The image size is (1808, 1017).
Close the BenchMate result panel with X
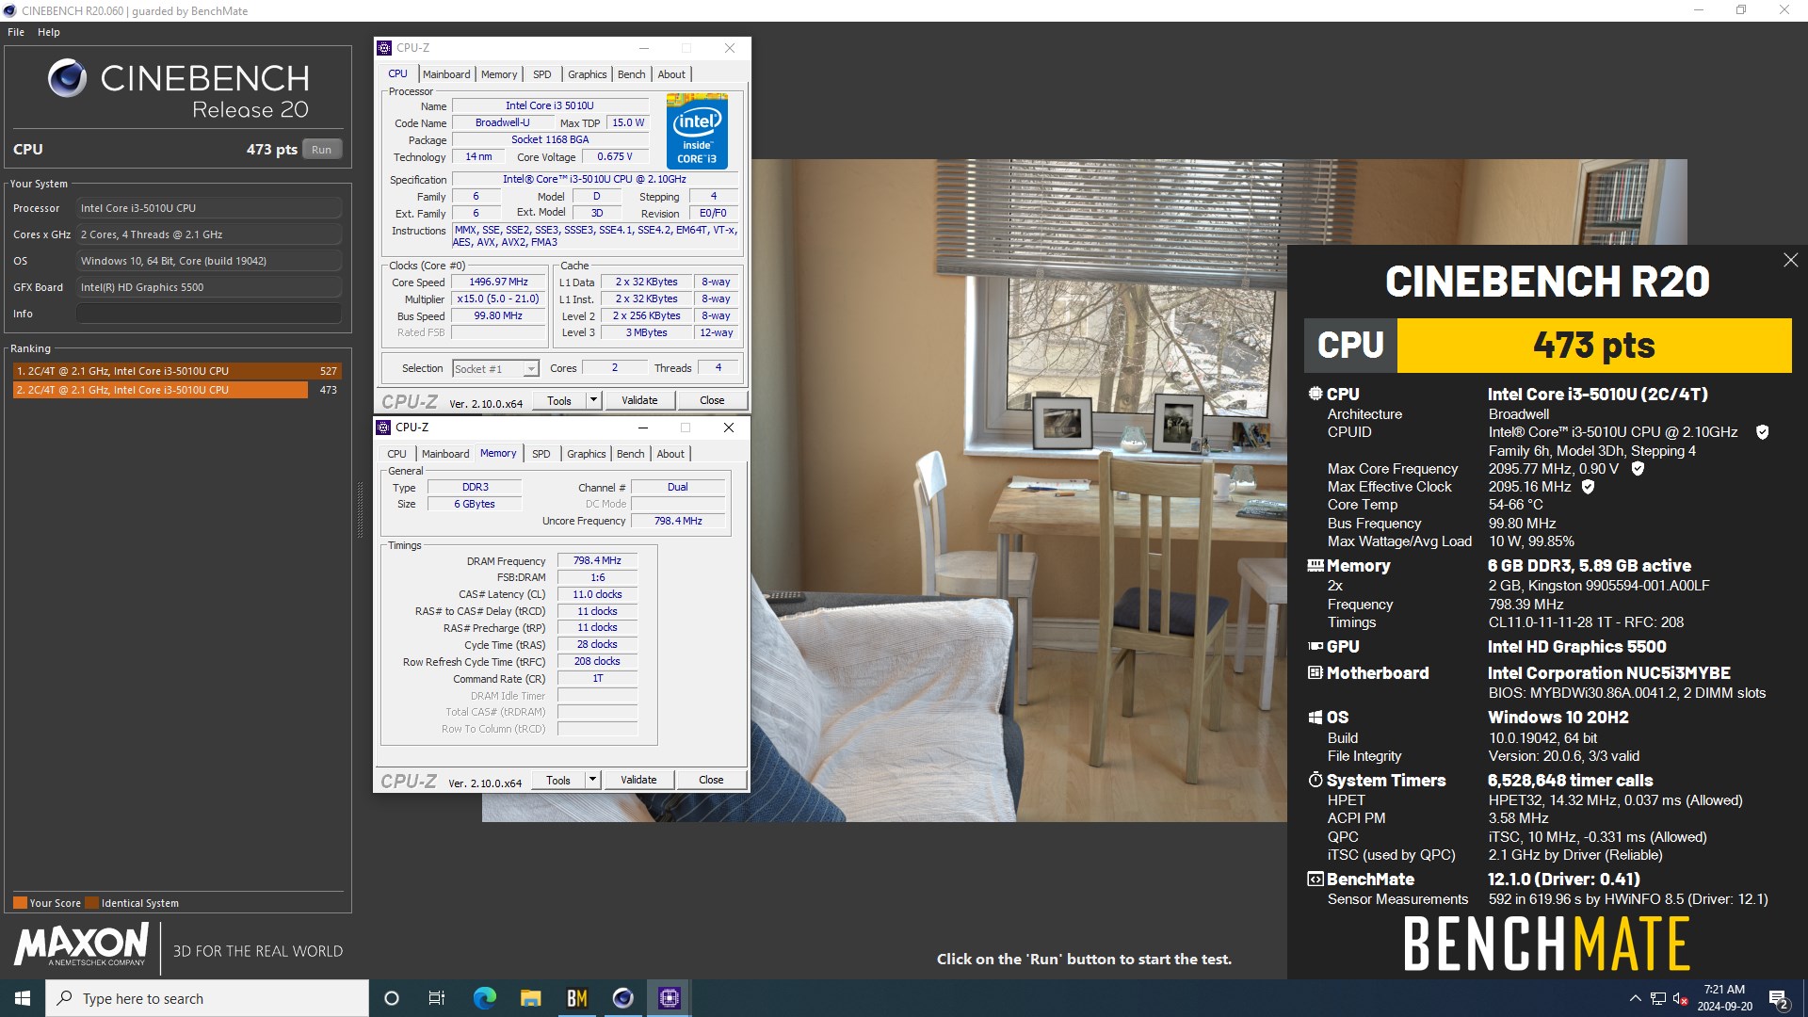pos(1790,260)
